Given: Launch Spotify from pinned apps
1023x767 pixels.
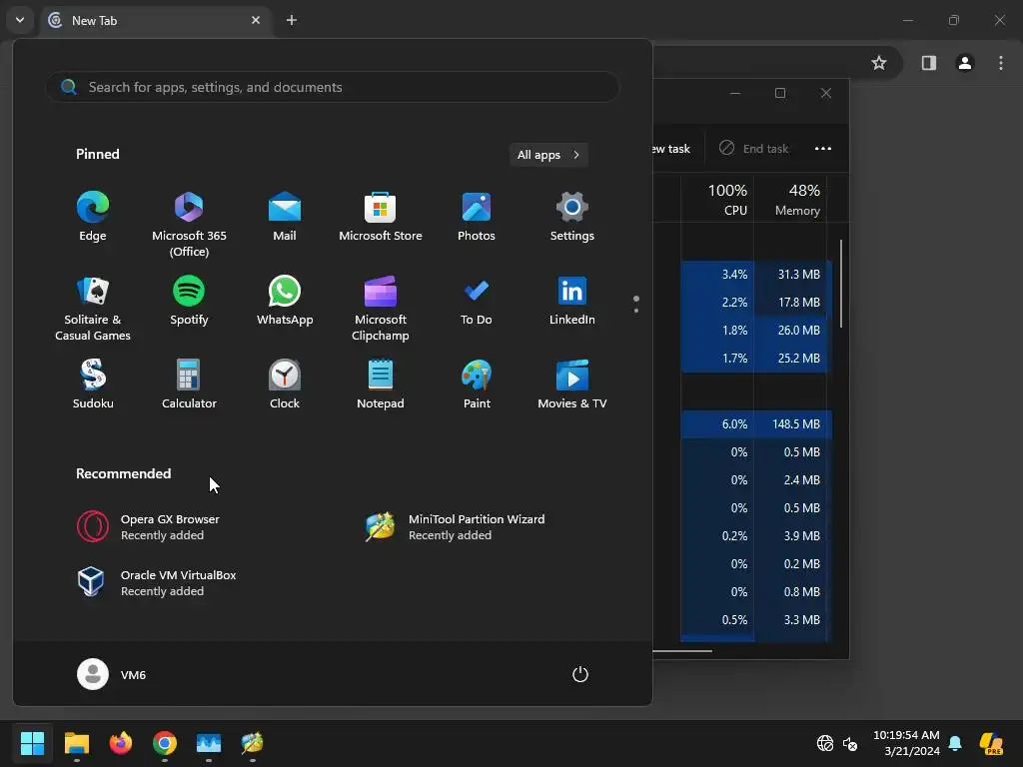Looking at the screenshot, I should click(x=189, y=301).
